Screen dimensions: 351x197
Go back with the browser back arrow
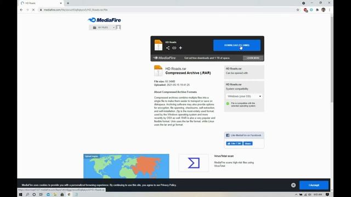click(x=21, y=10)
